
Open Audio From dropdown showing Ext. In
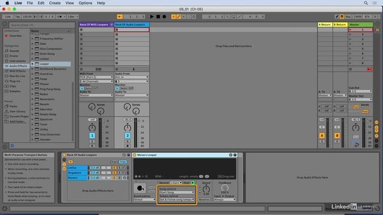click(132, 77)
